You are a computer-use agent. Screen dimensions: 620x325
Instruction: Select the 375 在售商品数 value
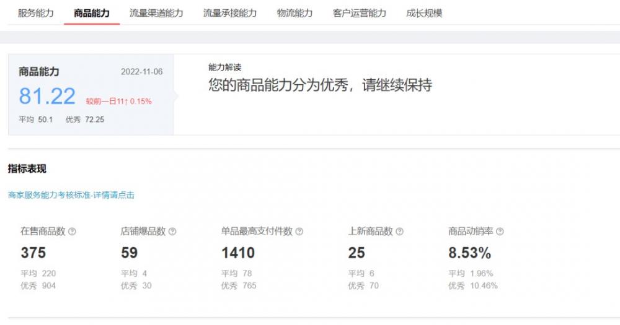click(33, 253)
